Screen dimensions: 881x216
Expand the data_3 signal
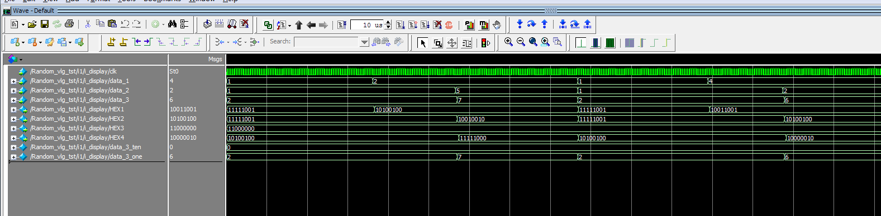tap(13, 100)
